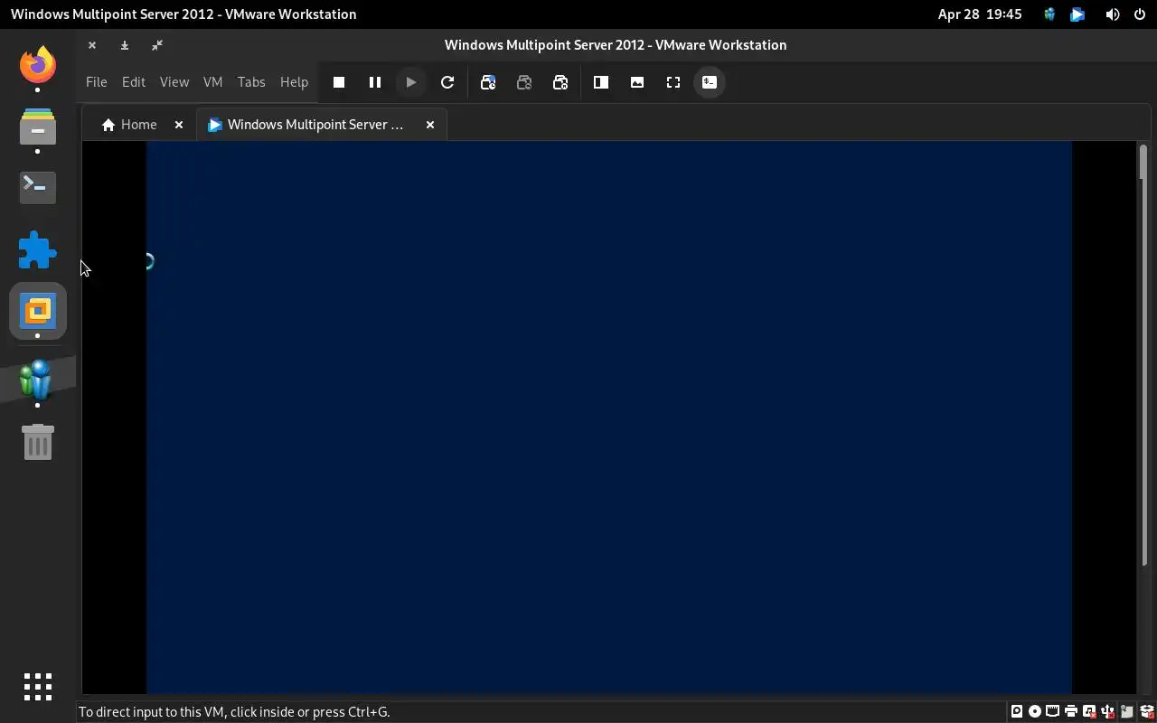This screenshot has height=723, width=1157.
Task: Click the power-on play button
Action: coord(411,82)
